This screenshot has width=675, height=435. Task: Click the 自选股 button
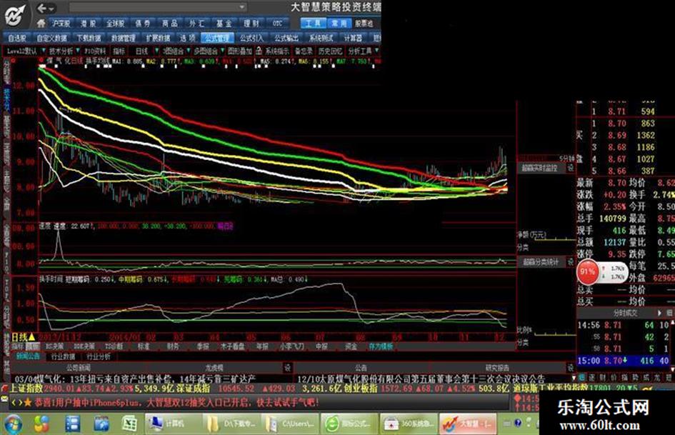pos(17,38)
